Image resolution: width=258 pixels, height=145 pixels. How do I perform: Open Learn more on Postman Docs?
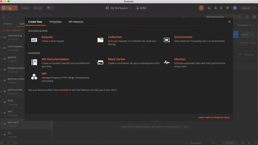[214, 117]
